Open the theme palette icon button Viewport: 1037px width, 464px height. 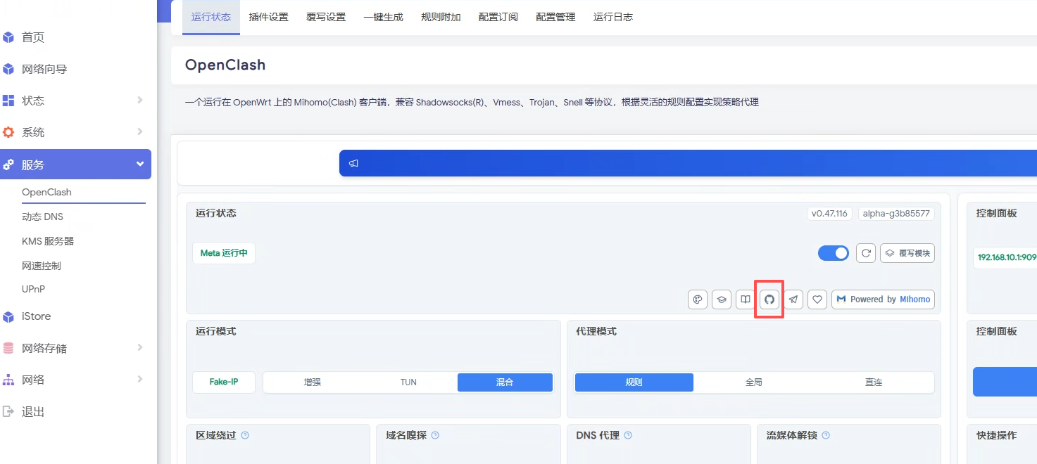click(698, 299)
